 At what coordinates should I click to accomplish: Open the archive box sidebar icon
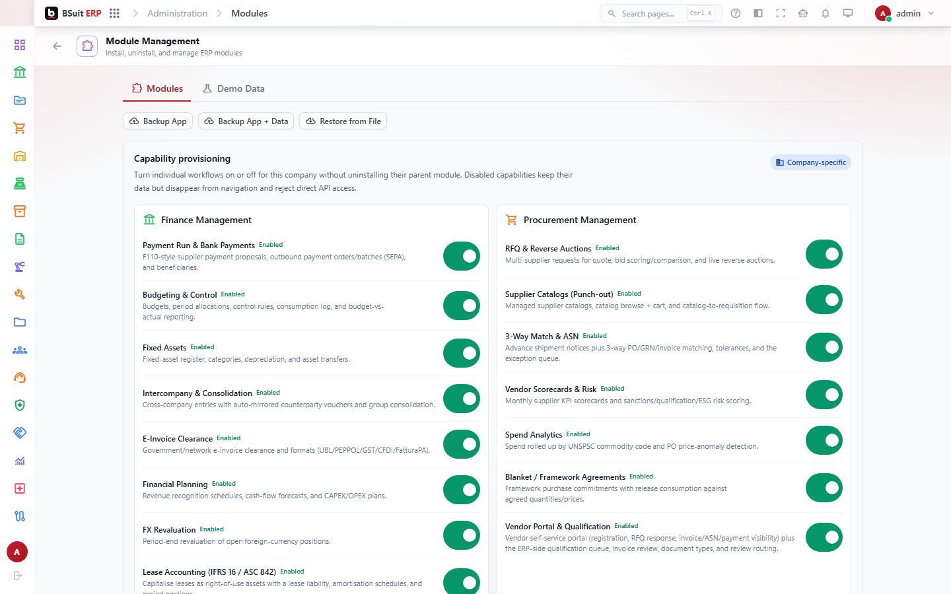[20, 211]
